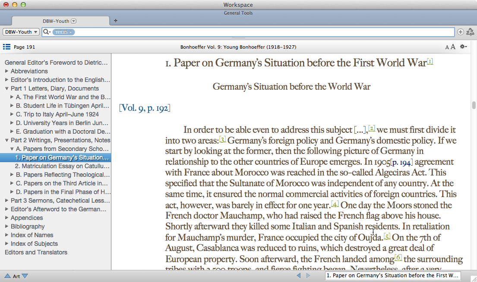Click the Page 191 indicator

pyautogui.click(x=24, y=47)
